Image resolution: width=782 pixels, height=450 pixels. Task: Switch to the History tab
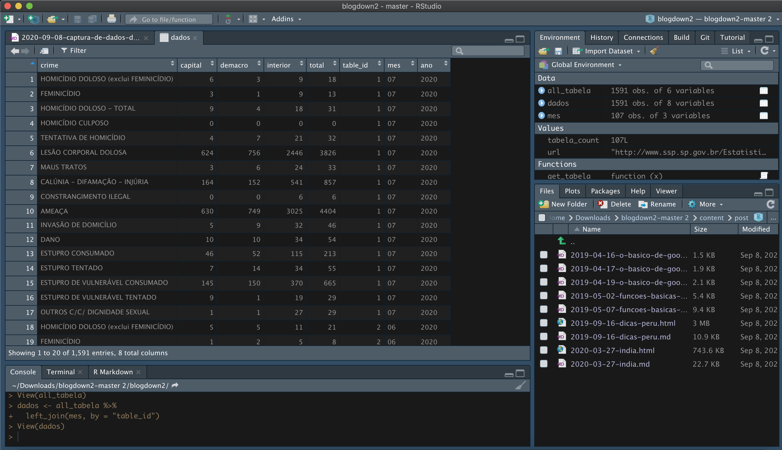coord(601,37)
